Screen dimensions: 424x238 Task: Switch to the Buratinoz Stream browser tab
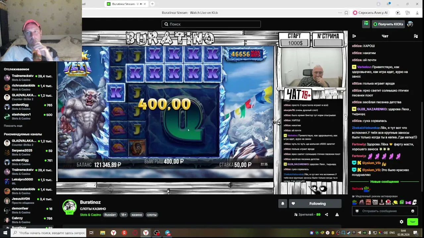tap(126, 4)
